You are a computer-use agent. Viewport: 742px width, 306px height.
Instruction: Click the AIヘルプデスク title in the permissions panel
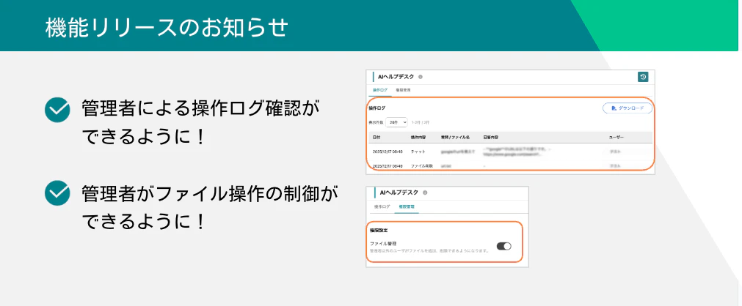click(x=400, y=193)
